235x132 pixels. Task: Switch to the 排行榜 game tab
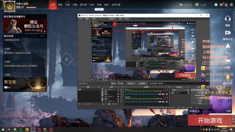pyautogui.click(x=83, y=5)
